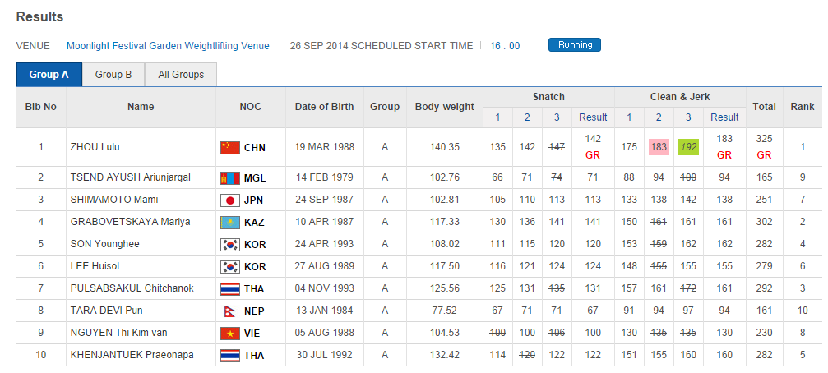Click the Vietnam flag icon
Screen dimensions: 828x373
(229, 334)
